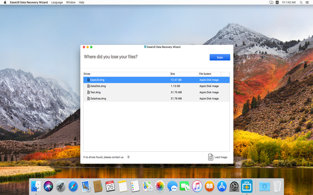Click Apple Disk Image in DataDisk.dmg row
Screen dimensions: 313x195
[x=209, y=86]
